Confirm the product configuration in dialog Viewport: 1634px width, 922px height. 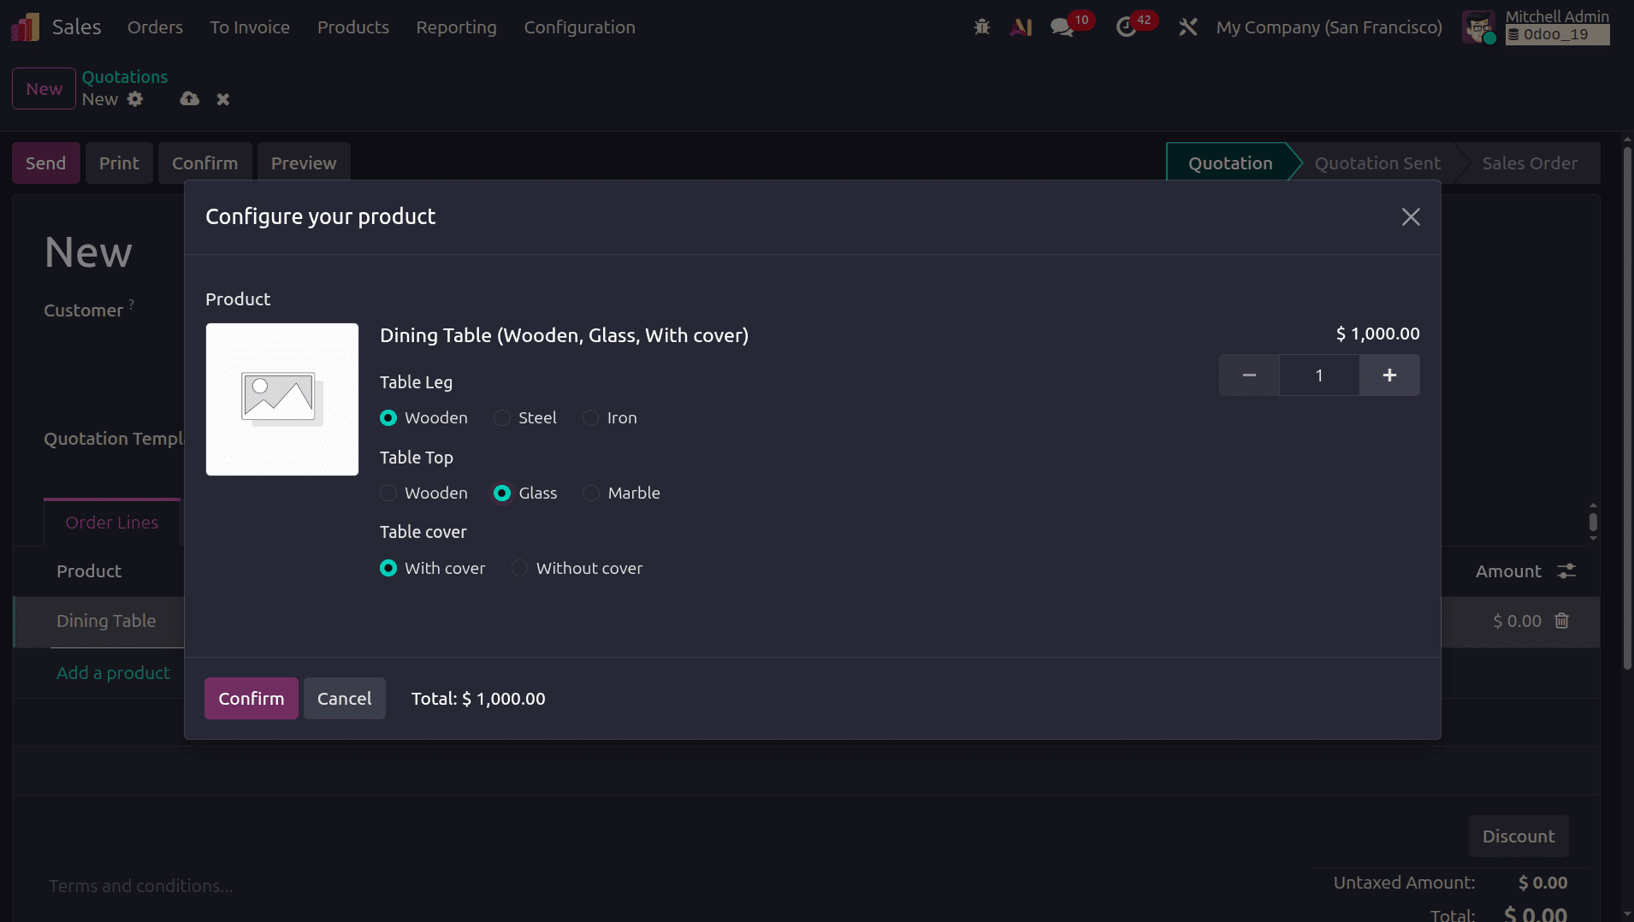[x=252, y=699]
